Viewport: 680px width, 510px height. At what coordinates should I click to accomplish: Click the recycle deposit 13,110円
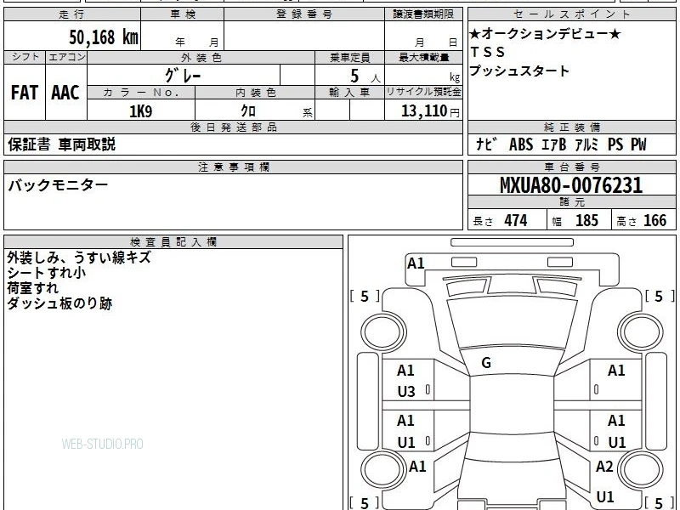(x=430, y=111)
